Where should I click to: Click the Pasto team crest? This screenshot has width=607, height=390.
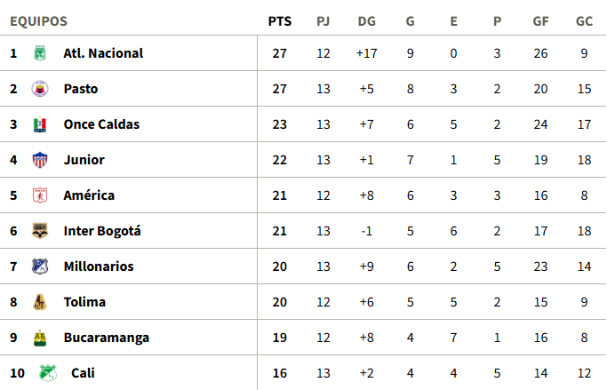pyautogui.click(x=39, y=89)
